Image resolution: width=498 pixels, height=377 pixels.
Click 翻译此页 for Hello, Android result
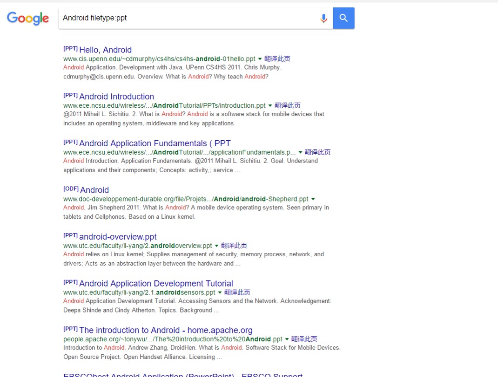(x=277, y=59)
